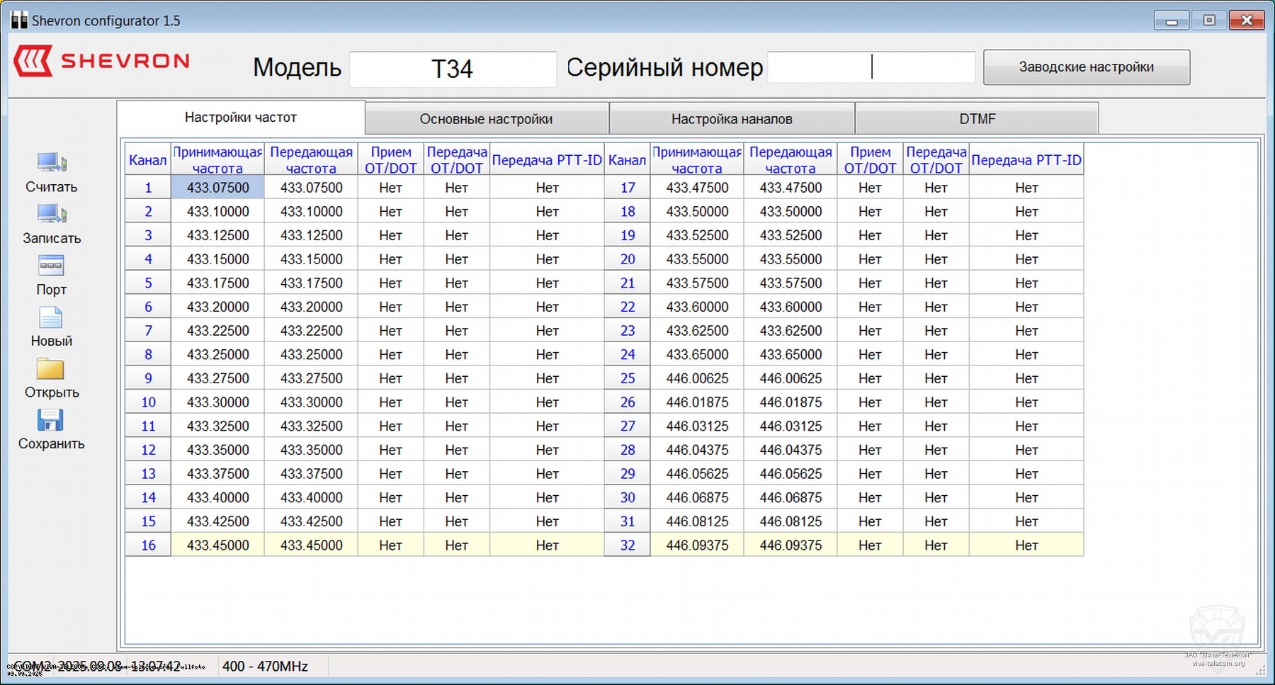Open Прием OT/DOT selector for channel 25
The image size is (1275, 685).
coord(870,378)
